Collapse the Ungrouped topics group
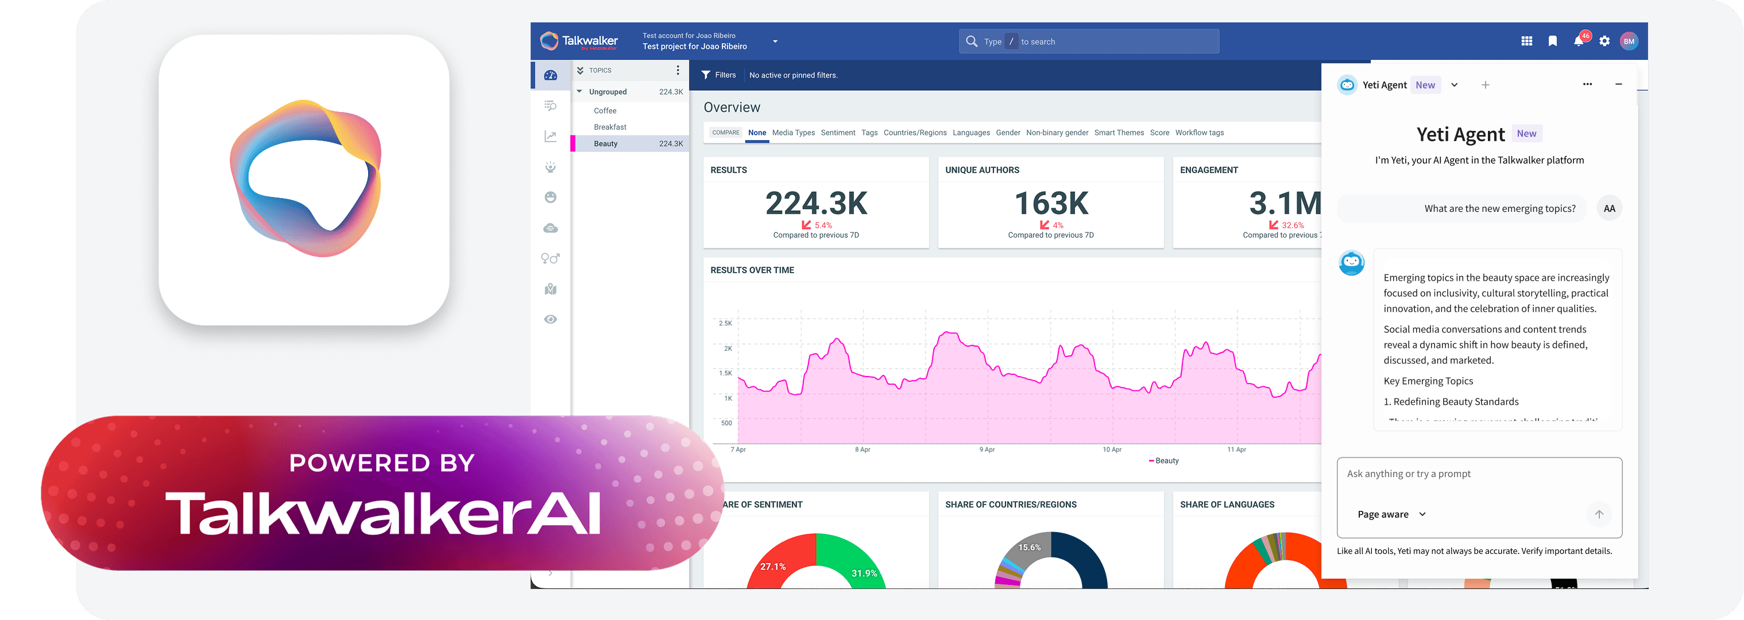 tap(579, 91)
